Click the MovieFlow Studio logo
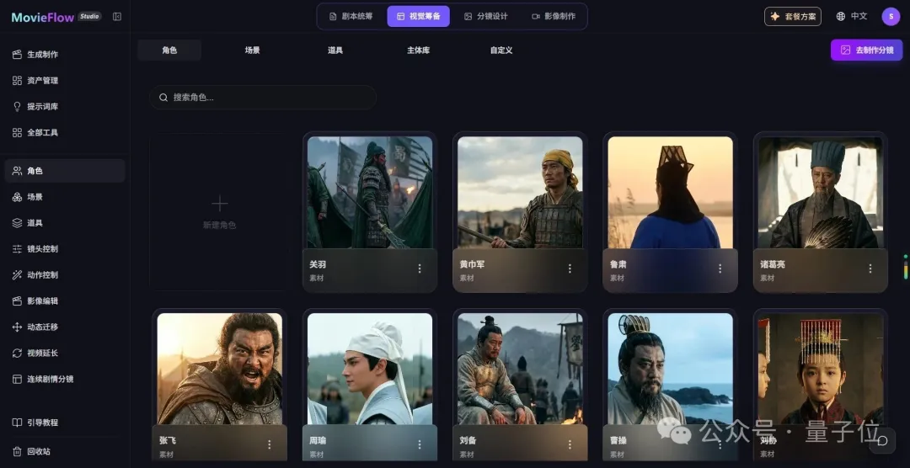The height and width of the screenshot is (468, 910). point(56,17)
